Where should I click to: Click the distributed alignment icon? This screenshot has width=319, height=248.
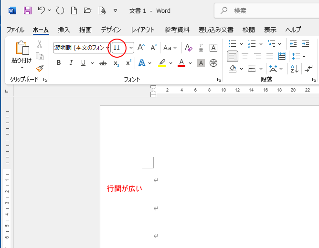(x=282, y=56)
